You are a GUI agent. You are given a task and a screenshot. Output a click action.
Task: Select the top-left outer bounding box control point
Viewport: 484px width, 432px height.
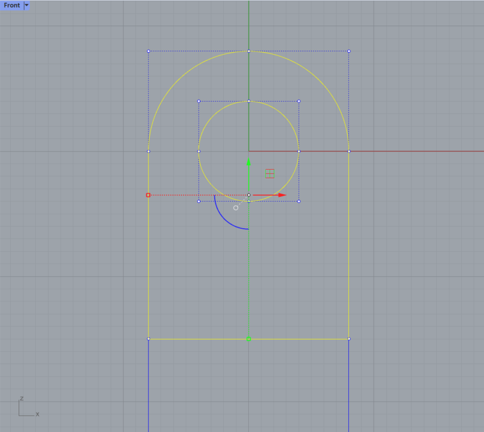[149, 51]
